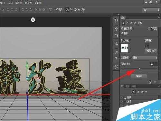Open the crossed tools dock icon
Screen dimensions: 161x121
[117, 67]
